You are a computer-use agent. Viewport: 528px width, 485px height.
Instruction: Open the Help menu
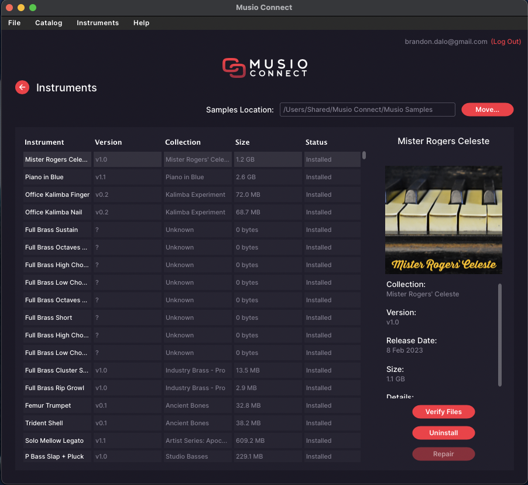142,23
